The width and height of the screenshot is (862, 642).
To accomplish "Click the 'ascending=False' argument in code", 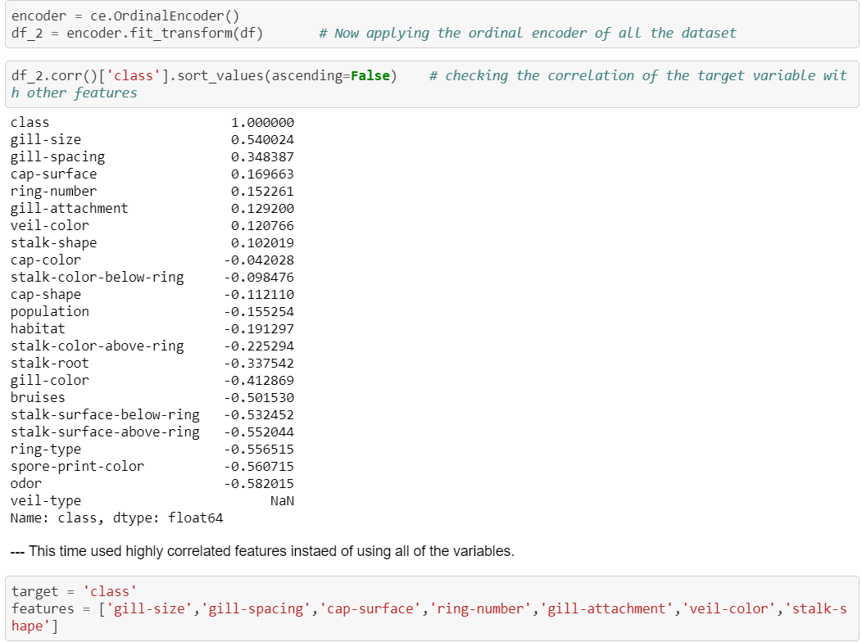I will click(331, 76).
